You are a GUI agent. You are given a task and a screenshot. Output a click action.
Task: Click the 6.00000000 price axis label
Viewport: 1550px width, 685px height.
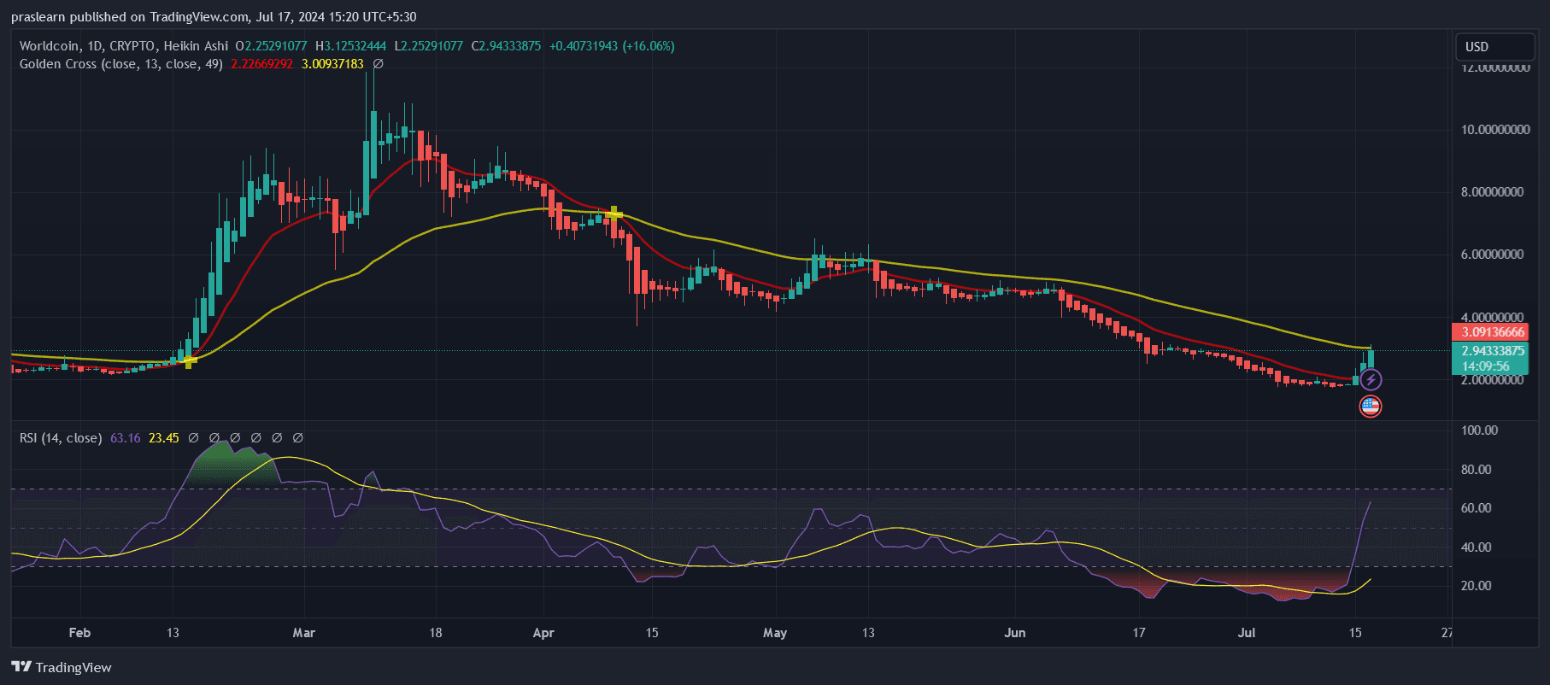pyautogui.click(x=1492, y=255)
